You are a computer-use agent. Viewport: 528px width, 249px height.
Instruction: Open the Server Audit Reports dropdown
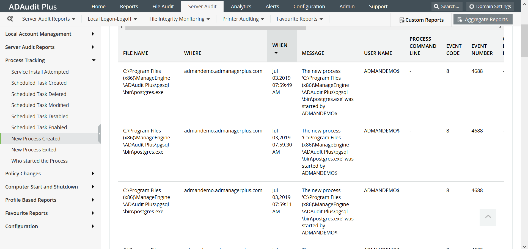click(49, 19)
